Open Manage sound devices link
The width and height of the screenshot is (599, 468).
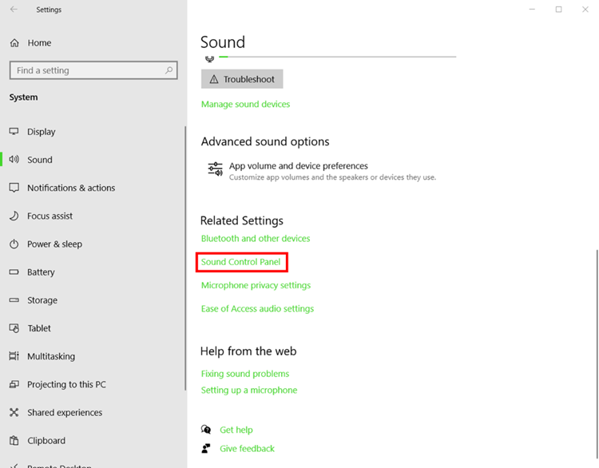pyautogui.click(x=246, y=104)
